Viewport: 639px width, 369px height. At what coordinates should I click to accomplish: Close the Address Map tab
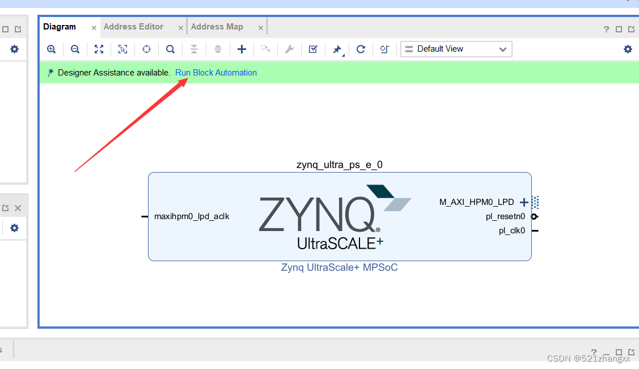coord(261,28)
